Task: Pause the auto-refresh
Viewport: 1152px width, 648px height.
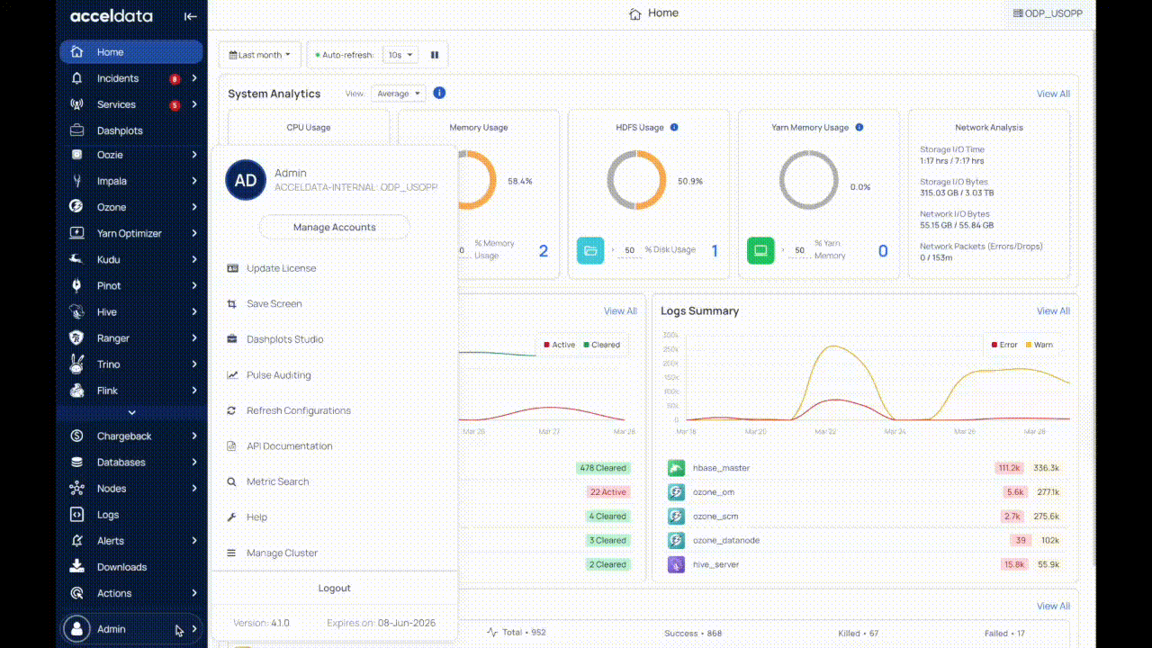Action: 435,55
